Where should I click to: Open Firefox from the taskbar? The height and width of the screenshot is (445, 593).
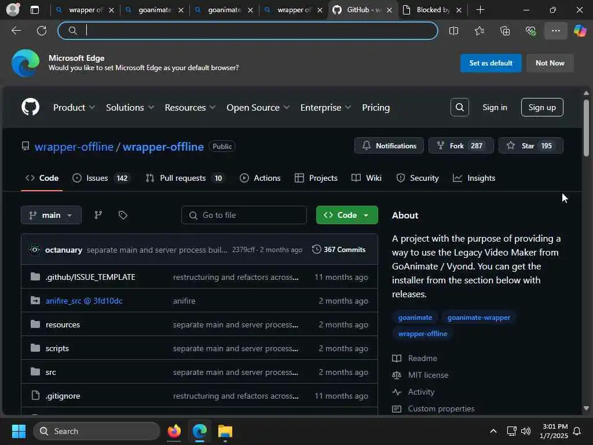[174, 431]
